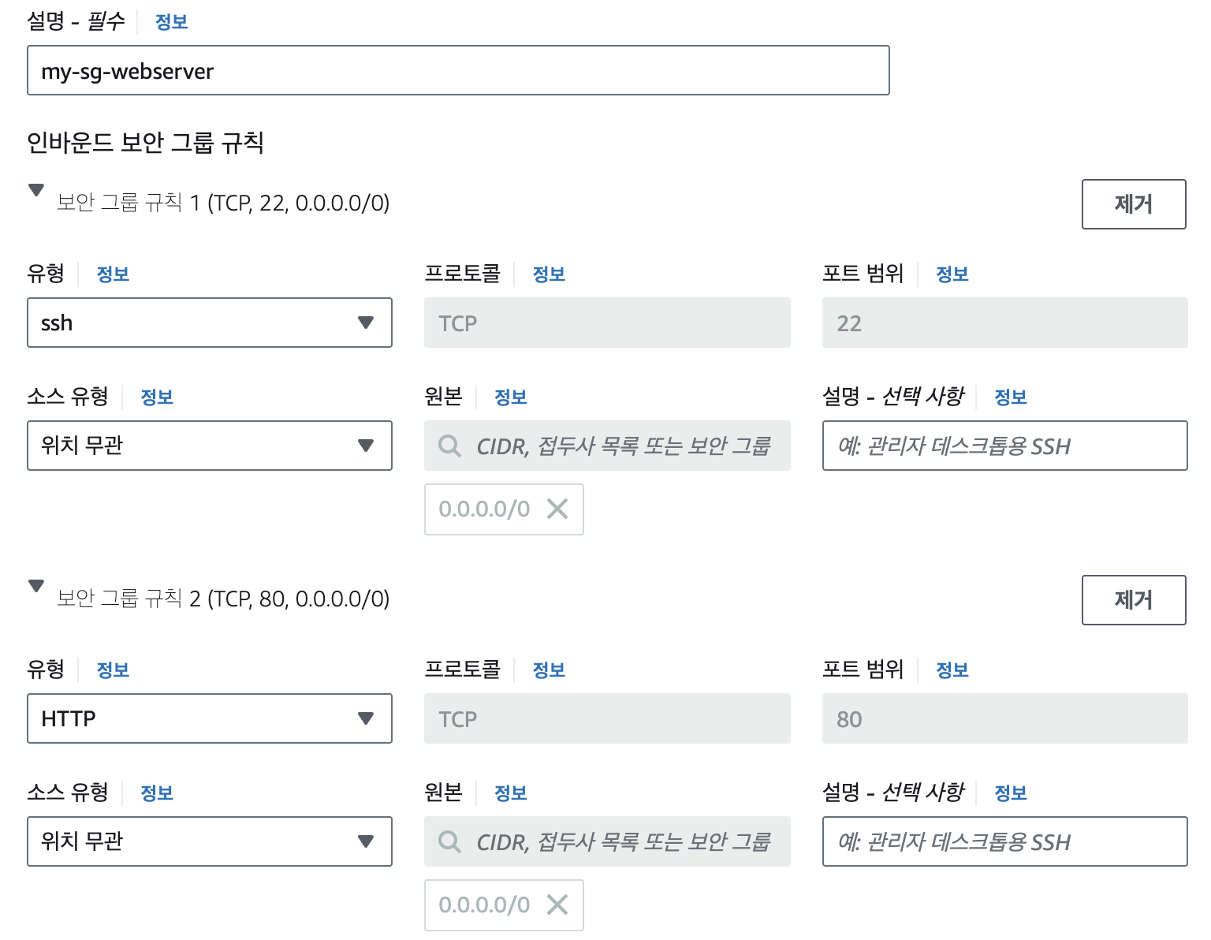Click the search icon in rule 2 원본 field
Viewport: 1211px width, 940px height.
click(449, 841)
